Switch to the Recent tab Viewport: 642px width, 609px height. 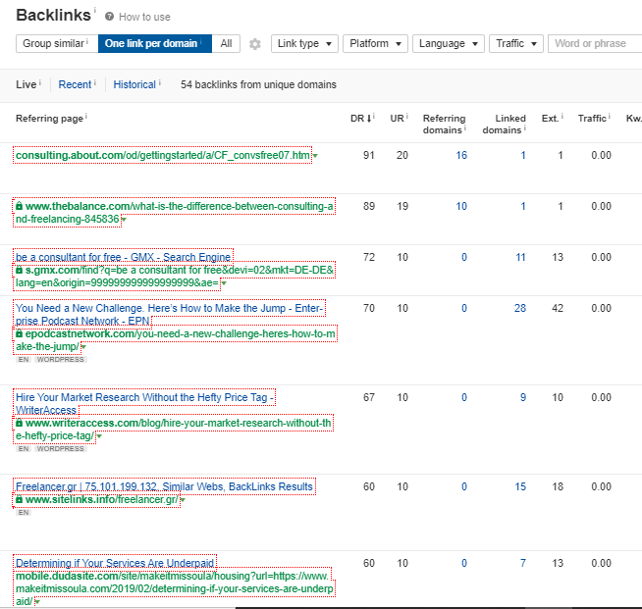click(75, 84)
